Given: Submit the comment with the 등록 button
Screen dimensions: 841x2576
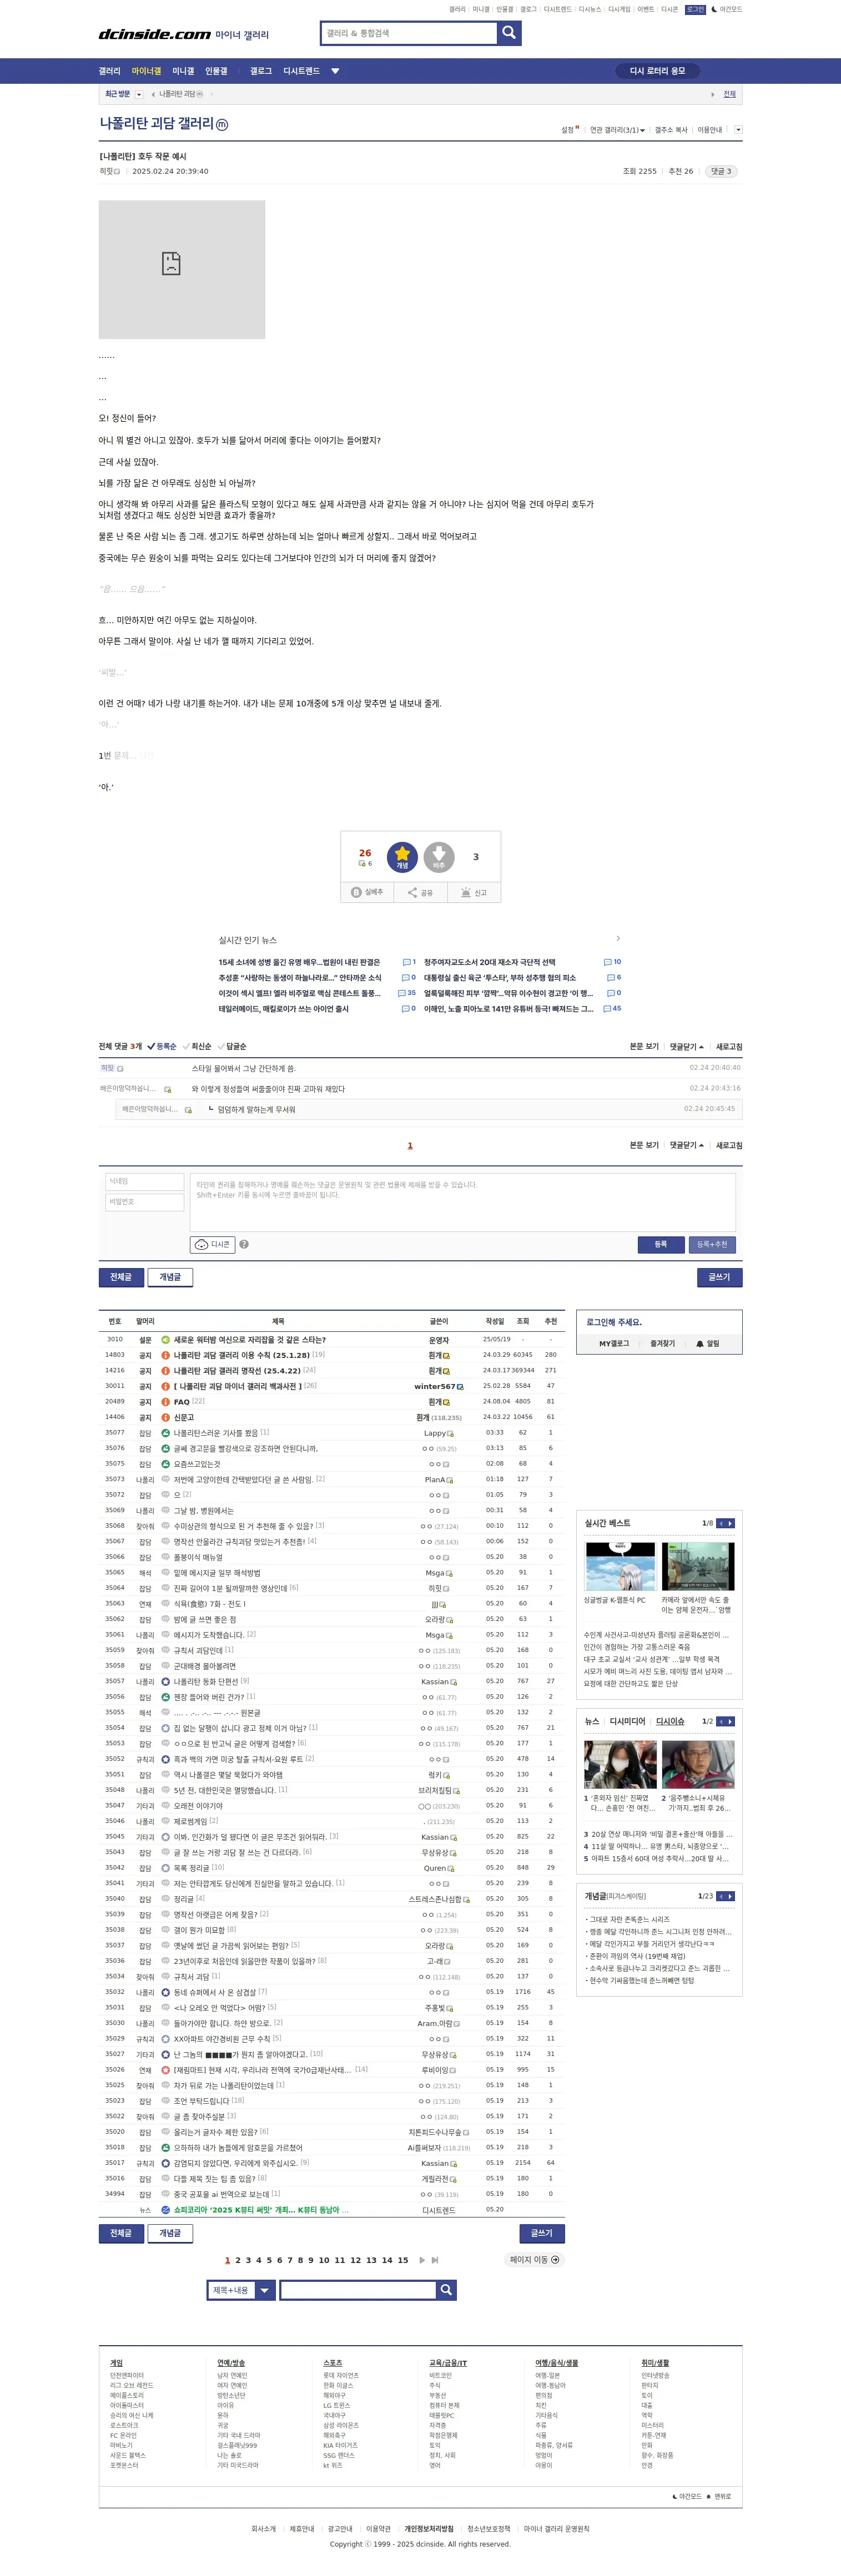Looking at the screenshot, I should coord(660,1244).
